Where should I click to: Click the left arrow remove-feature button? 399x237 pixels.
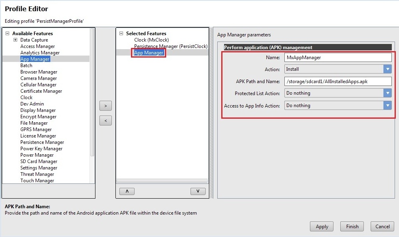tap(105, 120)
